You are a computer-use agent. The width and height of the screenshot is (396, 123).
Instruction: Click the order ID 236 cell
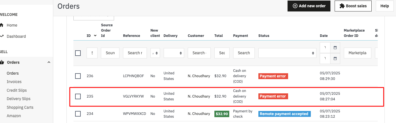(90, 76)
